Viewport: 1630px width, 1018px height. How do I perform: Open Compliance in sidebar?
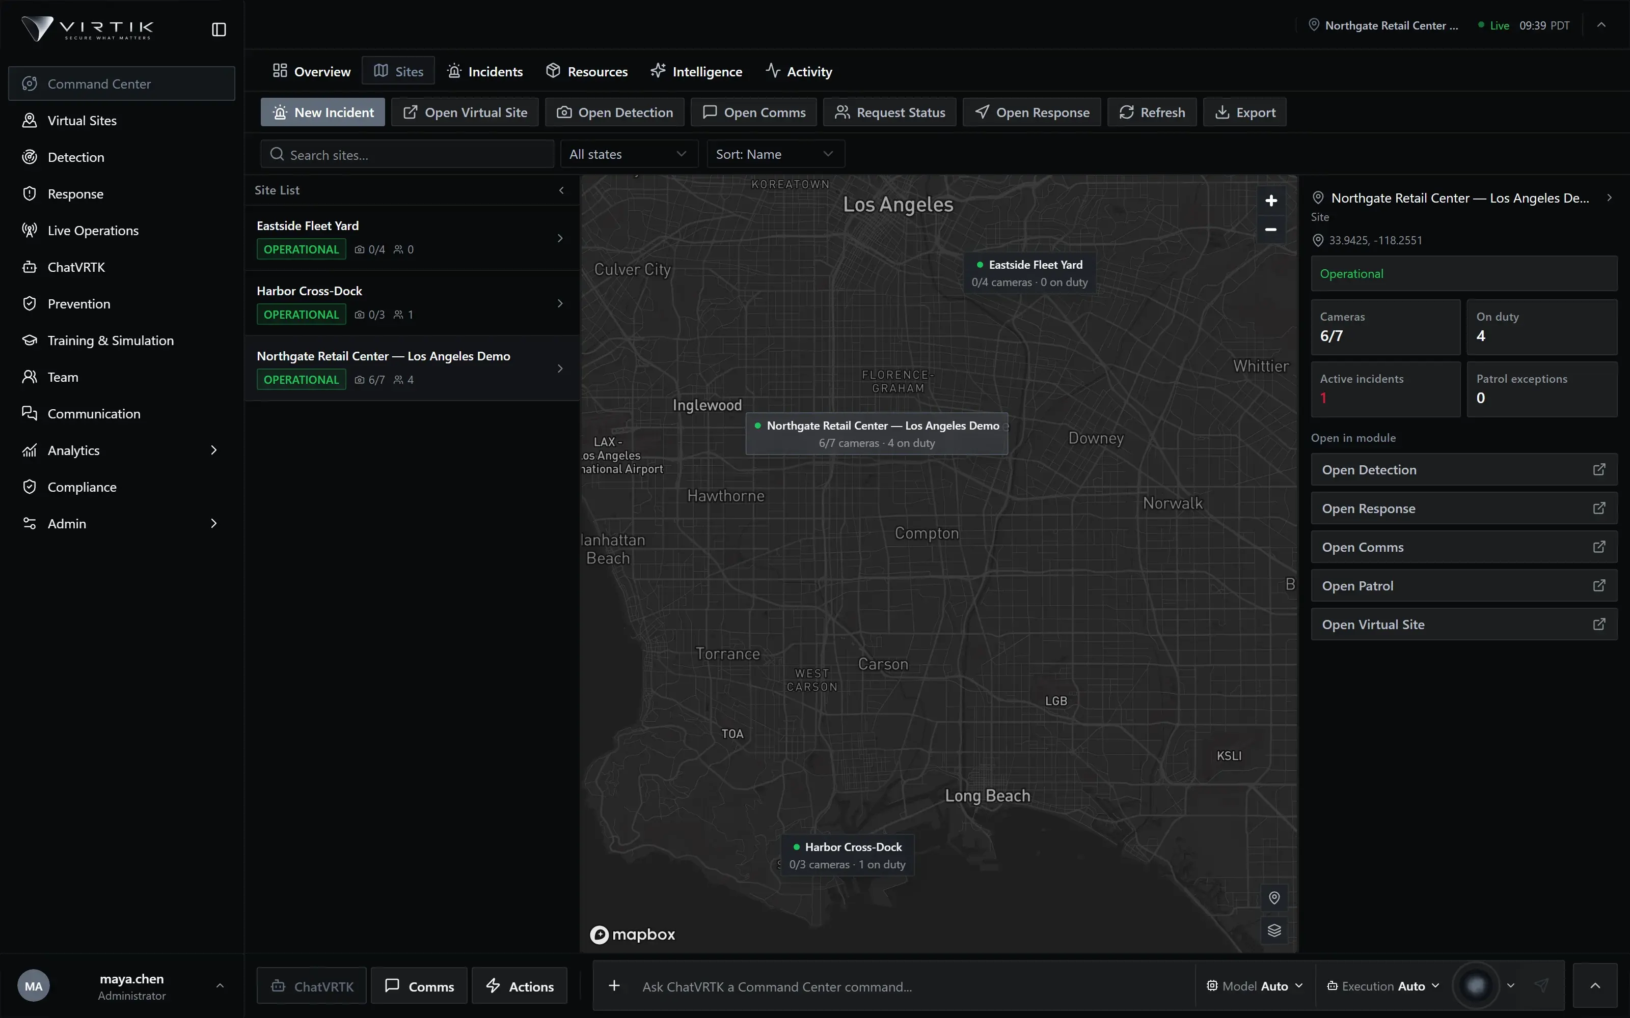pyautogui.click(x=121, y=487)
